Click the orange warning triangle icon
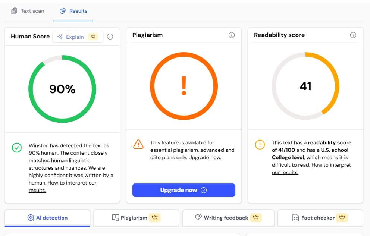The image size is (370, 236). 138,144
